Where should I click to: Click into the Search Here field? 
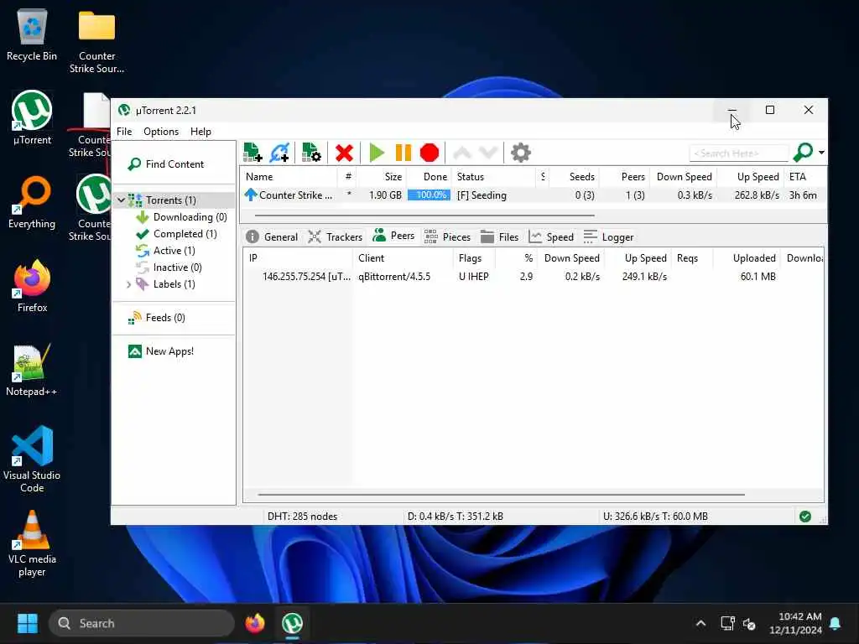[x=738, y=153]
